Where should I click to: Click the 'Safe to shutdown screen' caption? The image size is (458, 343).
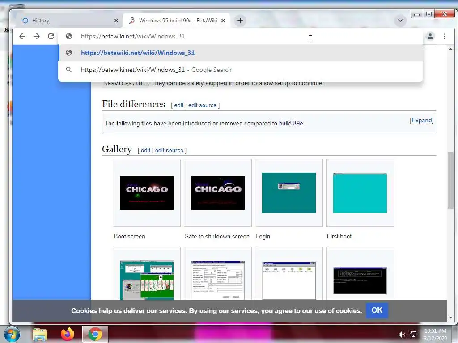217,237
